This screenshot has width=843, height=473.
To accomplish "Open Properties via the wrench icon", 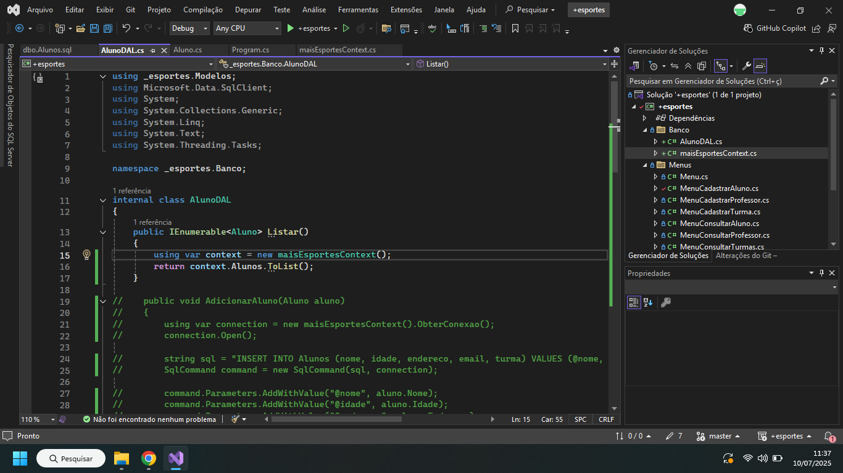I will 746,66.
